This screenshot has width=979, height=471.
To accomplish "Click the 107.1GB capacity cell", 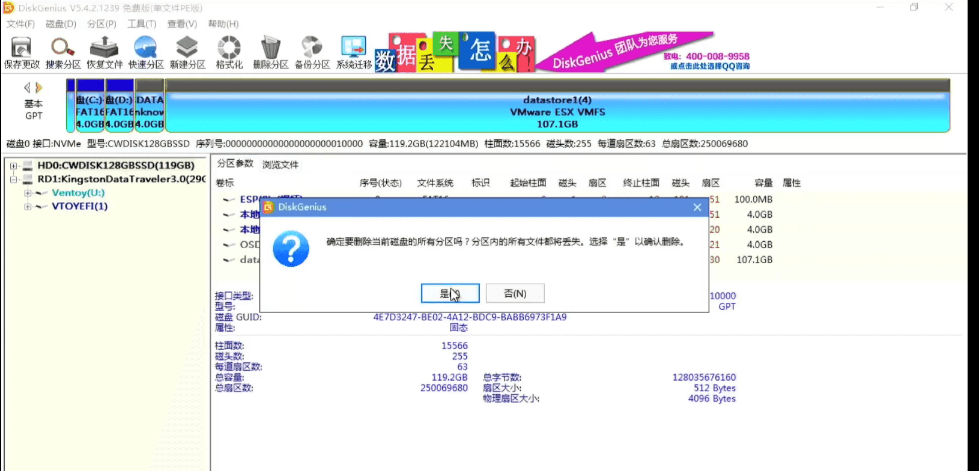I will [754, 260].
